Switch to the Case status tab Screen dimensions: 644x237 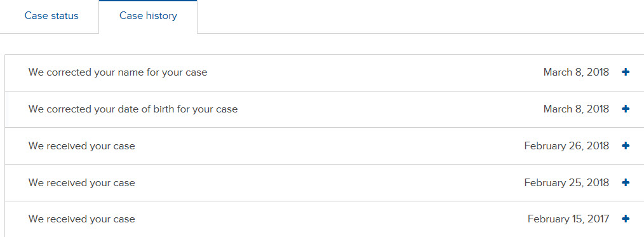51,16
